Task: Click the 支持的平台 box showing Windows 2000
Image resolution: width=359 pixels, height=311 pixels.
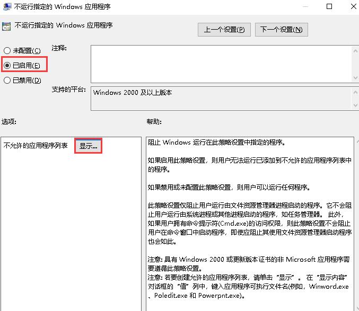Action: (221, 99)
